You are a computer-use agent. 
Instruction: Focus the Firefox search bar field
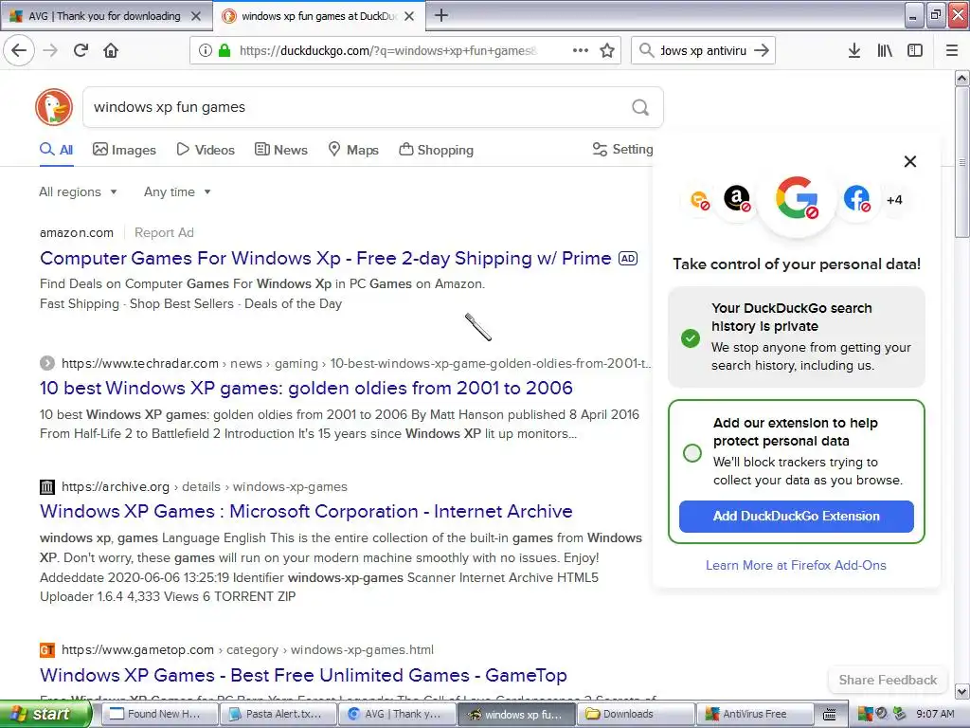(x=703, y=51)
